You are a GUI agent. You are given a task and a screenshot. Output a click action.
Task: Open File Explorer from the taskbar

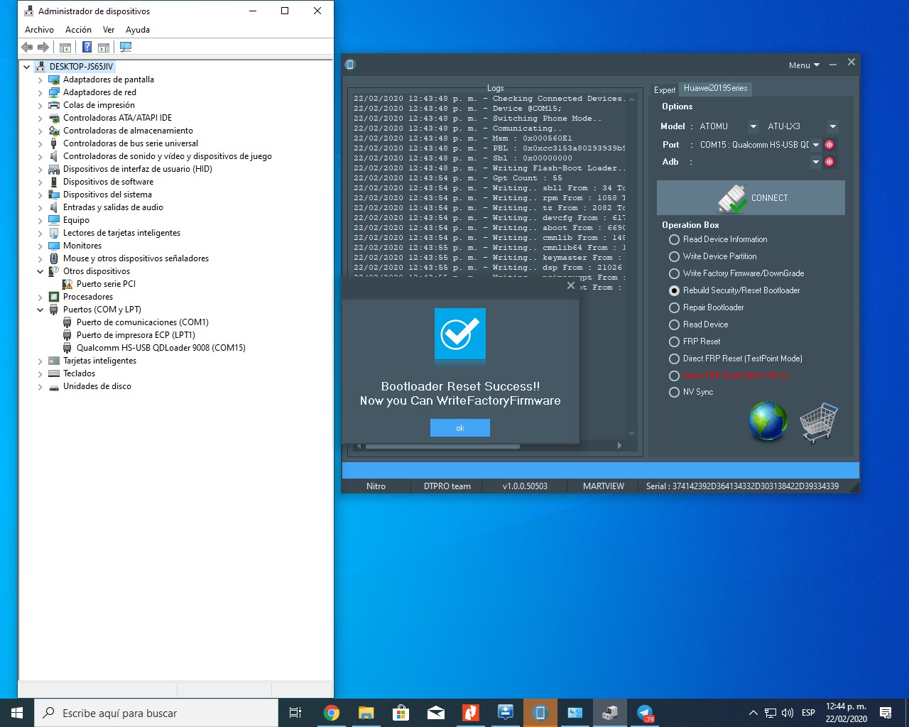click(366, 713)
